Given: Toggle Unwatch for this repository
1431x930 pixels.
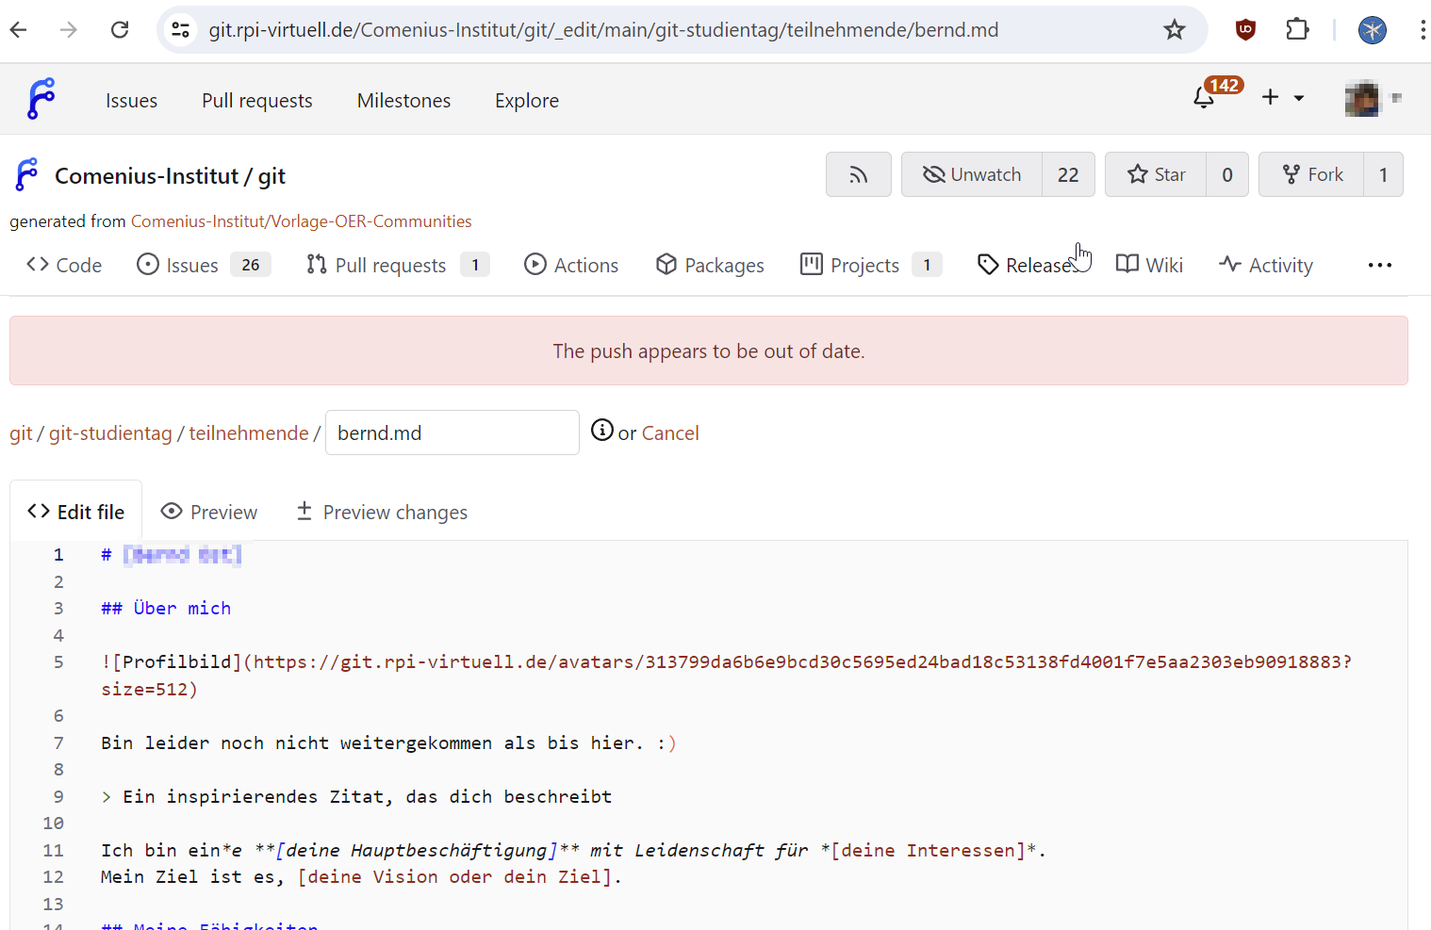Looking at the screenshot, I should point(972,174).
